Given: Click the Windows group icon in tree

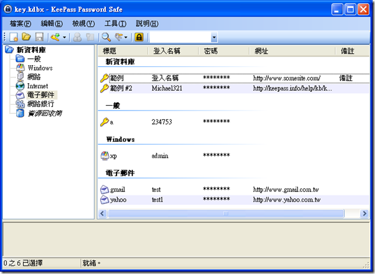Looking at the screenshot, I should tap(20, 68).
